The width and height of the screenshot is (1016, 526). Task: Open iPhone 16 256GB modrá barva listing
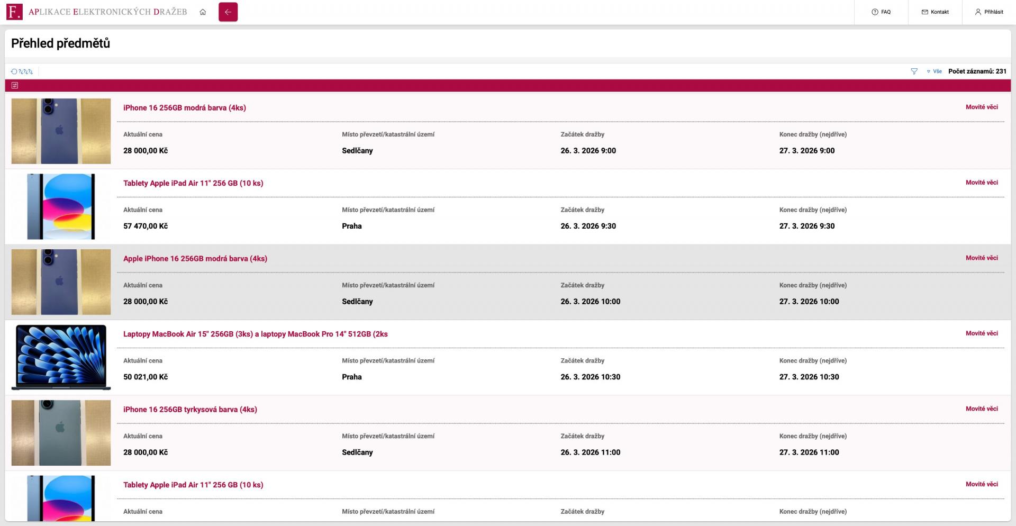[184, 108]
